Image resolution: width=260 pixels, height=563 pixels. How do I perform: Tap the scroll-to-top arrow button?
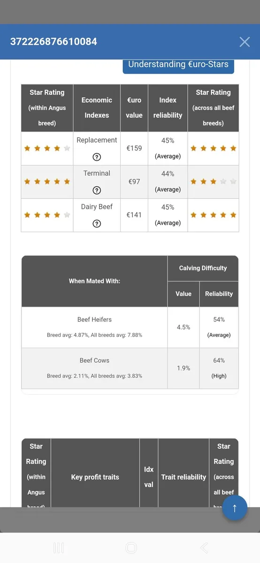pyautogui.click(x=235, y=508)
